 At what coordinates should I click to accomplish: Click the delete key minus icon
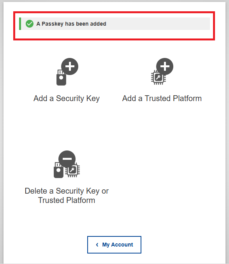tap(67, 164)
